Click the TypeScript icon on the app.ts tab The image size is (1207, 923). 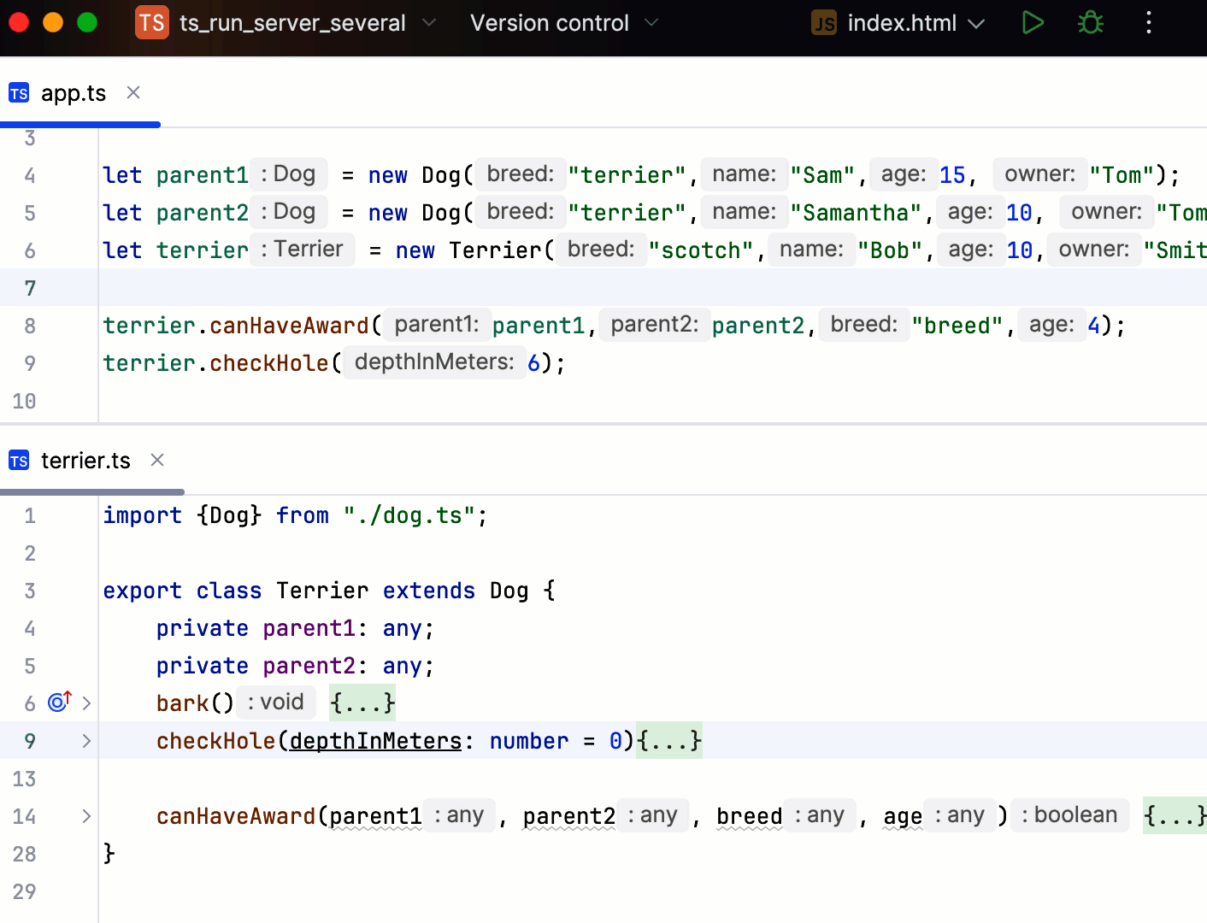pyautogui.click(x=18, y=92)
